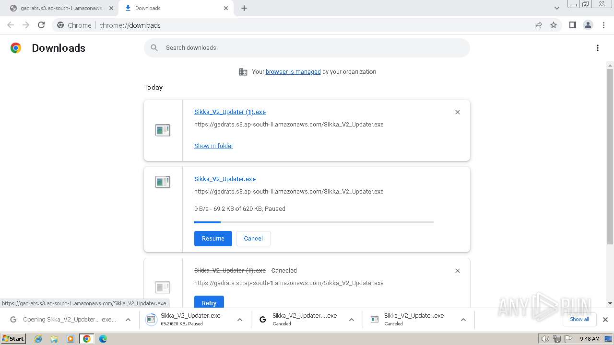Remove Sikka_V2_Updater (1).exe from list
The width and height of the screenshot is (614, 345).
[x=457, y=112]
